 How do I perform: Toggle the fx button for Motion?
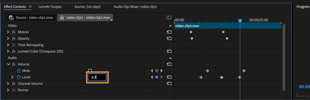click(14, 32)
